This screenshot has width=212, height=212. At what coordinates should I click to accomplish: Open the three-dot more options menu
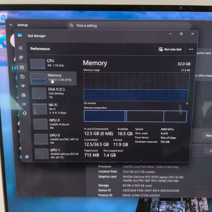[191, 49]
